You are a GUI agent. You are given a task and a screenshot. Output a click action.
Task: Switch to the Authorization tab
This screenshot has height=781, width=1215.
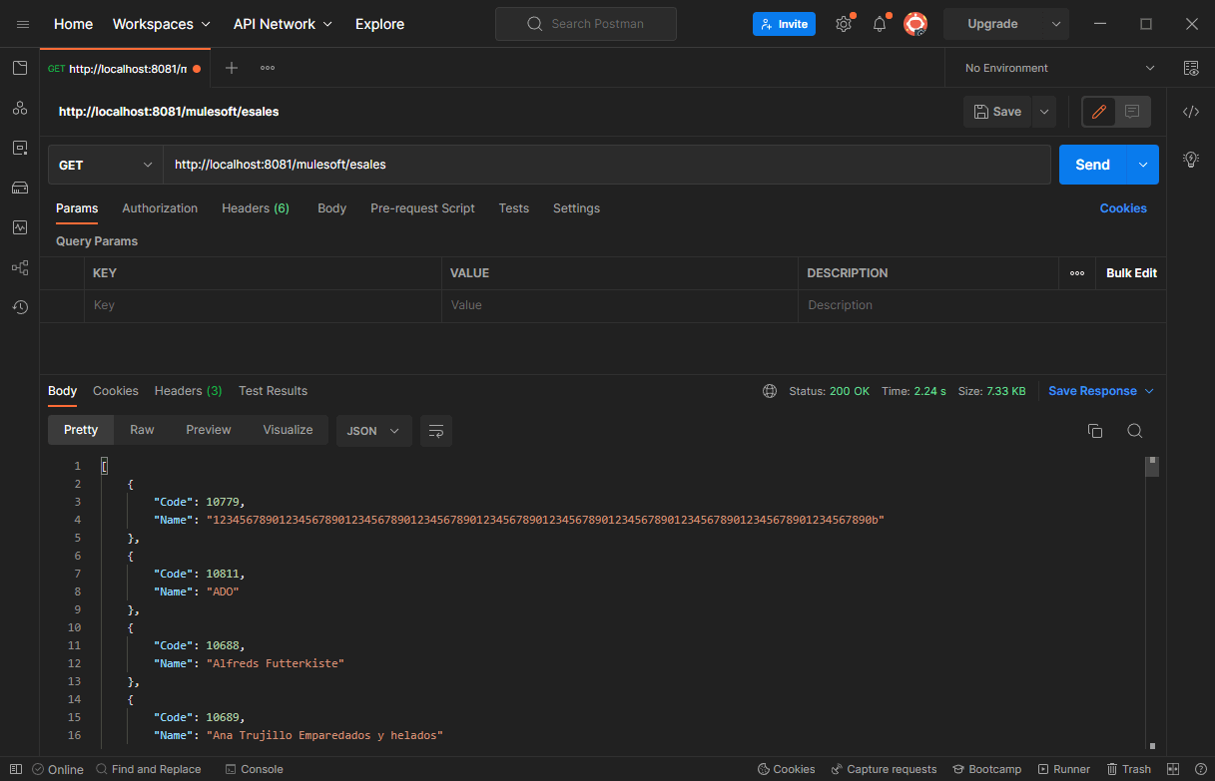point(160,208)
